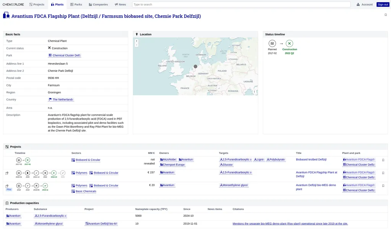Image resolution: width=391 pixels, height=237 pixels.
Task: Click the Sign out button
Action: pyautogui.click(x=383, y=5)
